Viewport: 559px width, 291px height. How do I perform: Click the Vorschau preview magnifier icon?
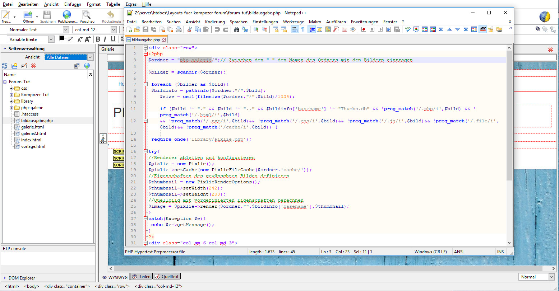pyautogui.click(x=86, y=15)
